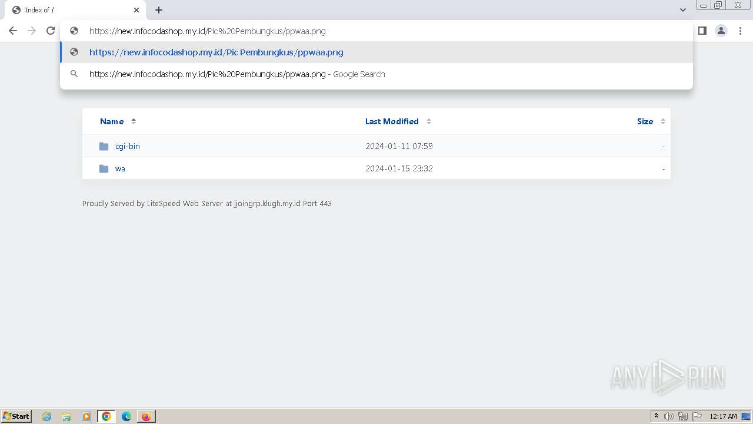Open the Windows Start menu
753x424 pixels.
click(x=16, y=416)
